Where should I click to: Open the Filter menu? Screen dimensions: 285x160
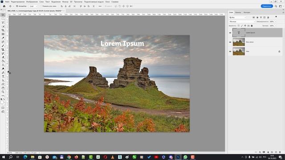65,2
